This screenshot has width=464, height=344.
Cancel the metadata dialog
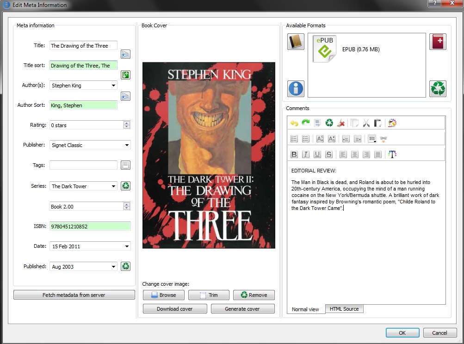[440, 333]
